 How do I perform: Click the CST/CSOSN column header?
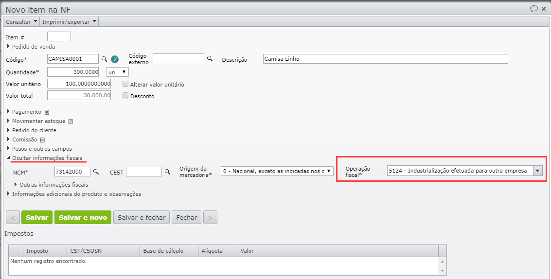coord(103,251)
